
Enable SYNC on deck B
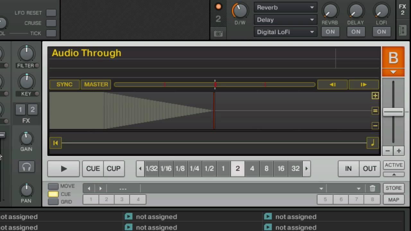tap(64, 84)
